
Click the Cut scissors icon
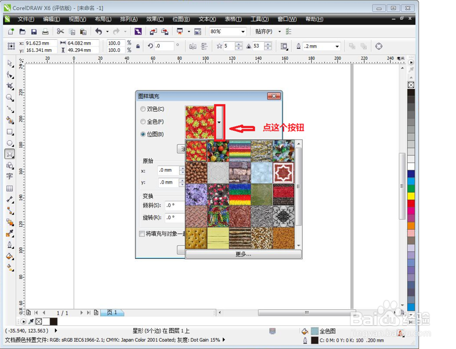pos(61,31)
